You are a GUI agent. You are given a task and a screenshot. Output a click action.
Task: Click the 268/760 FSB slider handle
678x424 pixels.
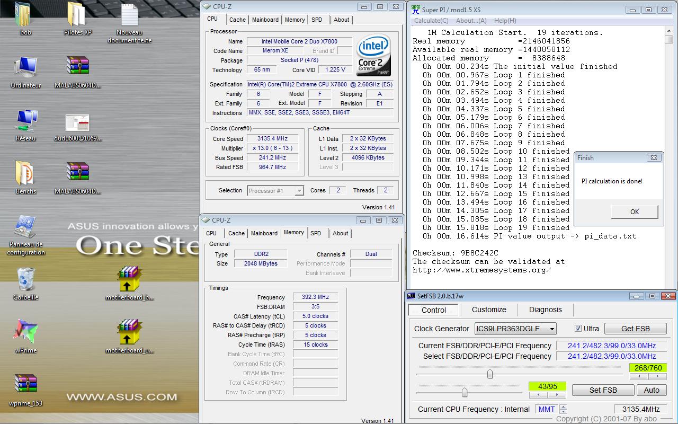click(490, 374)
